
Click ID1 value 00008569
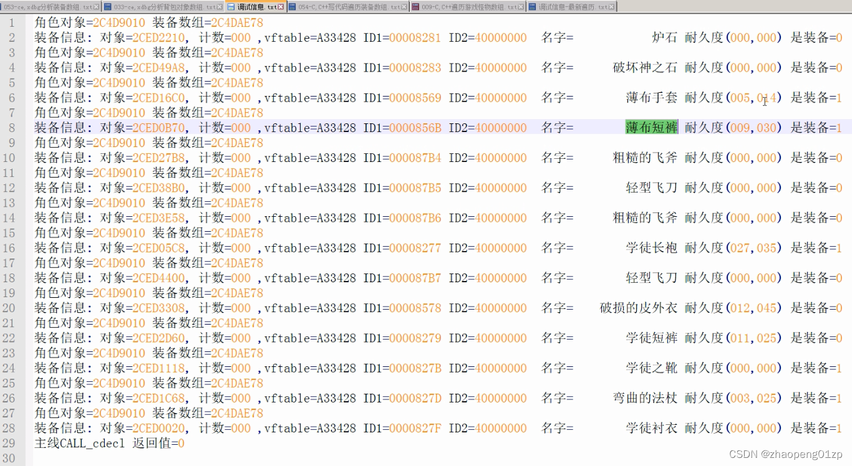pyautogui.click(x=415, y=97)
